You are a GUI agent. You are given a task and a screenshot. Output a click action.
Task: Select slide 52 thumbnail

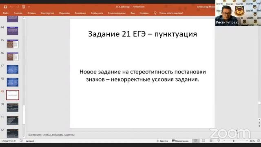(x=13, y=133)
